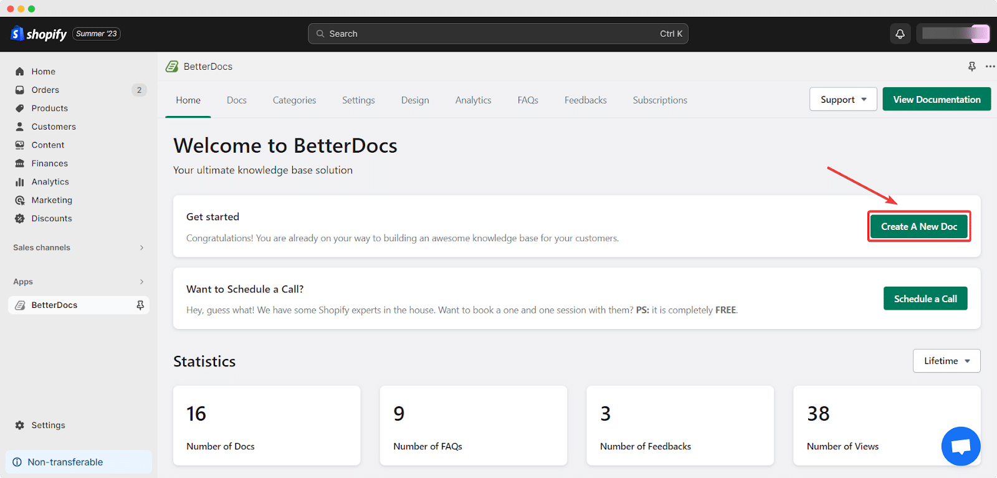This screenshot has height=478, width=997.
Task: Click the Discounts badge icon
Action: point(20,219)
